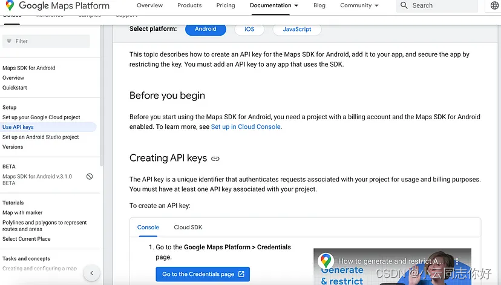Click Tasks and concepts section label

pos(26,259)
